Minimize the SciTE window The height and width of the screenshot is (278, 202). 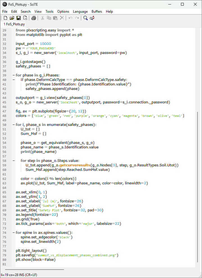[169, 4]
